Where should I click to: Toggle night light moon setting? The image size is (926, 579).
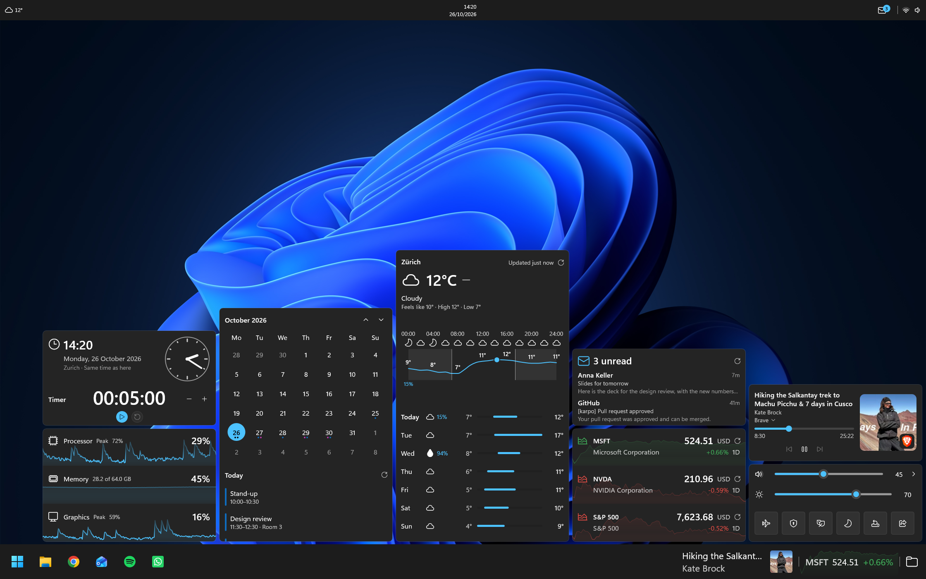tap(848, 523)
